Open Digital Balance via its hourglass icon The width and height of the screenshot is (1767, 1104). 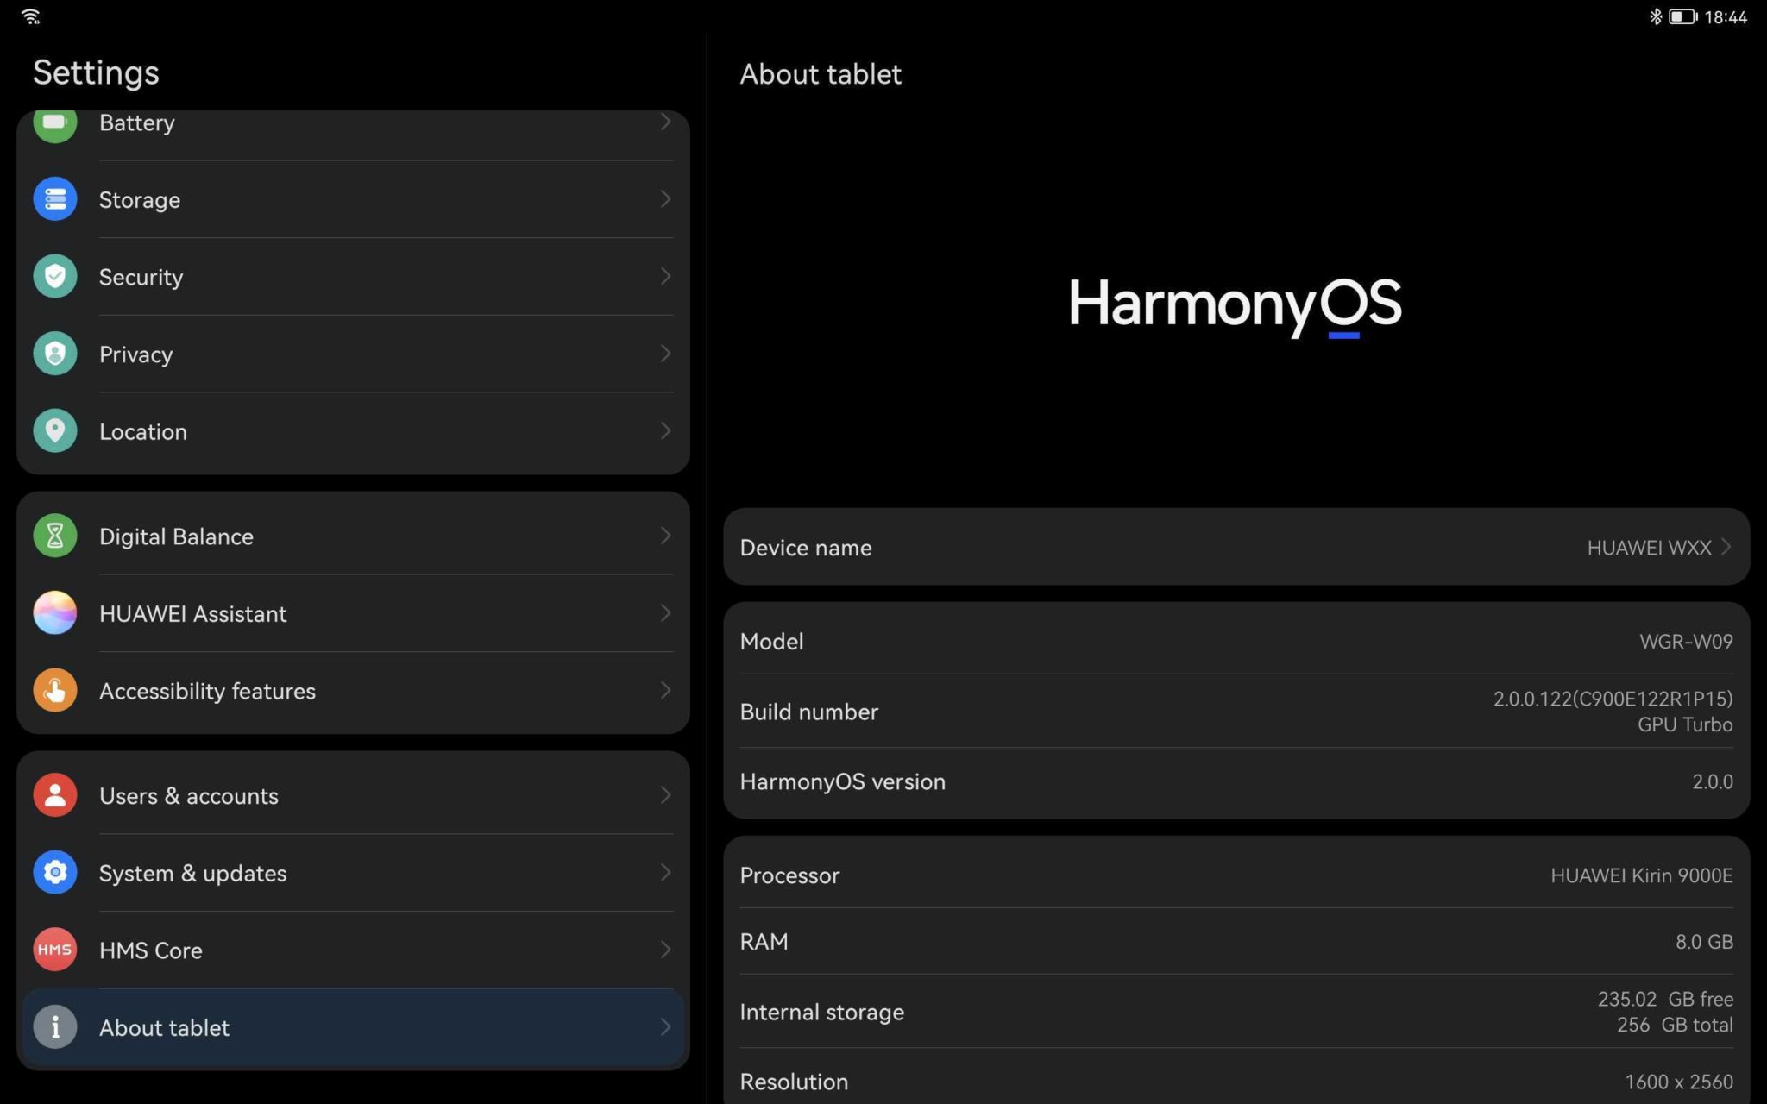[x=54, y=536]
